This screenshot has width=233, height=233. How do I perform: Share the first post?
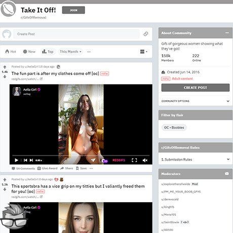click(x=67, y=168)
